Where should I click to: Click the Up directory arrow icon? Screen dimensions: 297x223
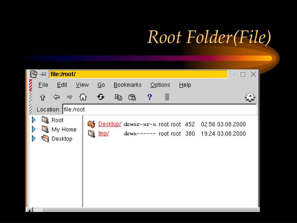(x=43, y=97)
